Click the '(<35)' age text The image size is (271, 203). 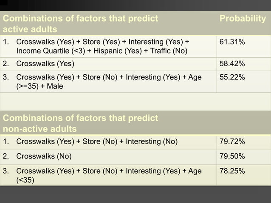[25, 180]
